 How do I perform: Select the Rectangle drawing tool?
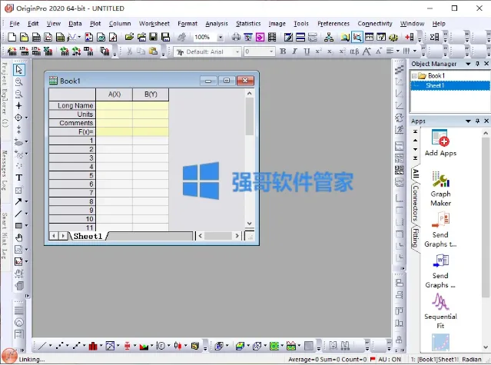pyautogui.click(x=18, y=226)
